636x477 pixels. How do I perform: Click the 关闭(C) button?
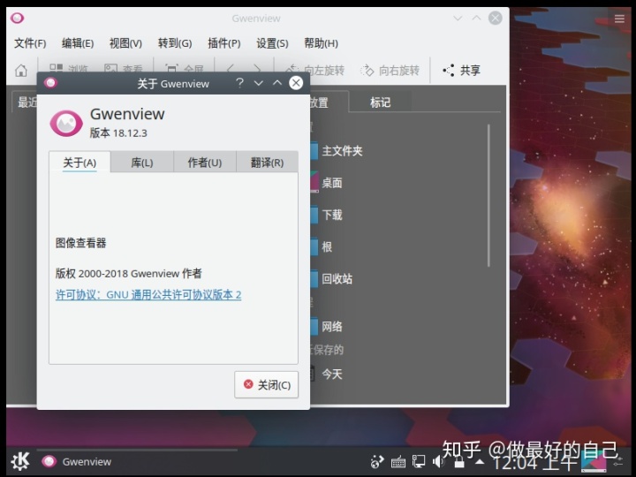[266, 384]
